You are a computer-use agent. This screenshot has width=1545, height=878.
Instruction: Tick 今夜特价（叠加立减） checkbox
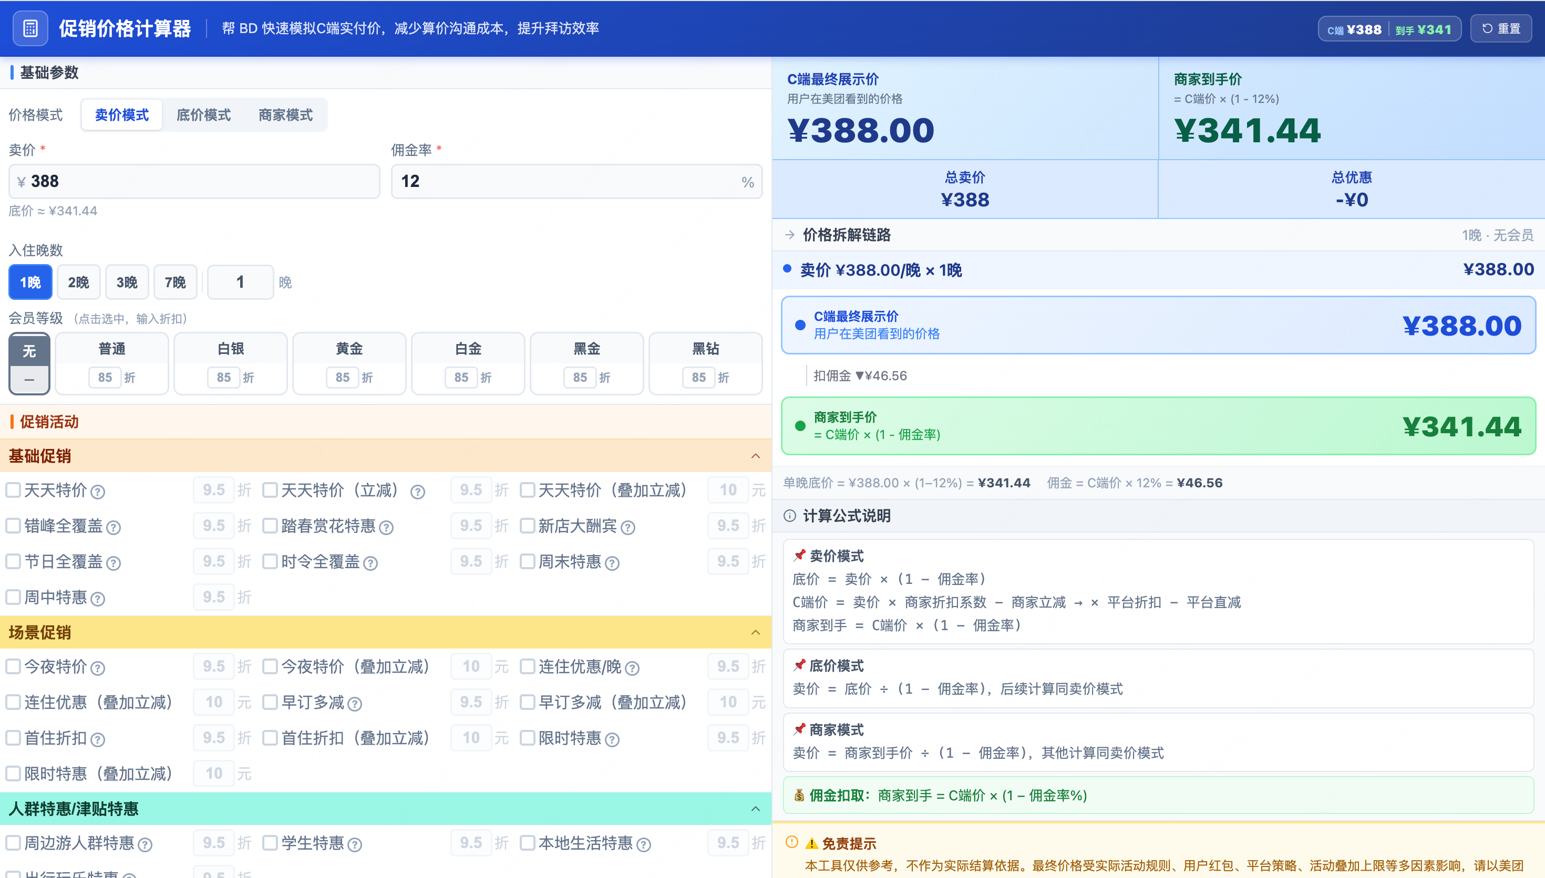click(x=270, y=666)
